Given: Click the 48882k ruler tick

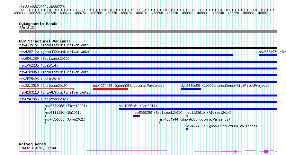Looking at the screenshot, I should coord(188,13).
